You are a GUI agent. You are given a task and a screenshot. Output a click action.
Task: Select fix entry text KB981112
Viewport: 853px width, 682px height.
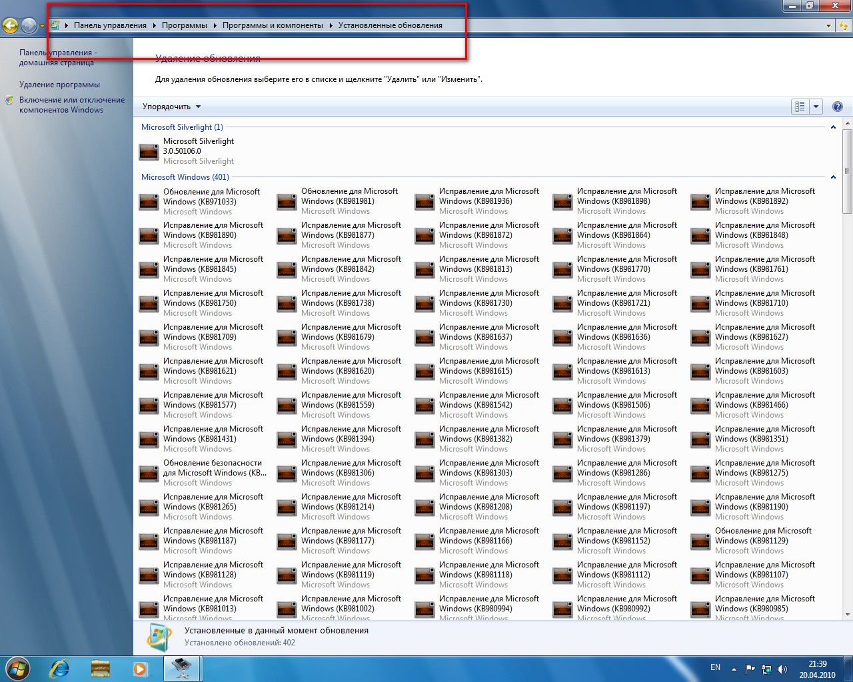point(627,569)
